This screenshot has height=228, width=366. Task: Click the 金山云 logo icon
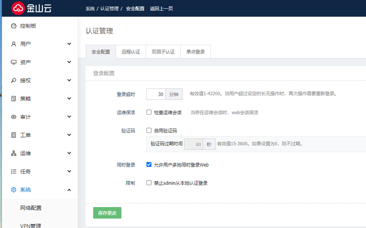[x=18, y=8]
